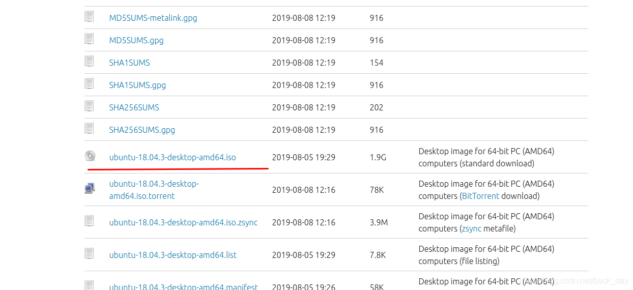Image resolution: width=633 pixels, height=290 pixels.
Task: Click the date 2019-08-05 19:29 in the ISO row
Action: [304, 157]
